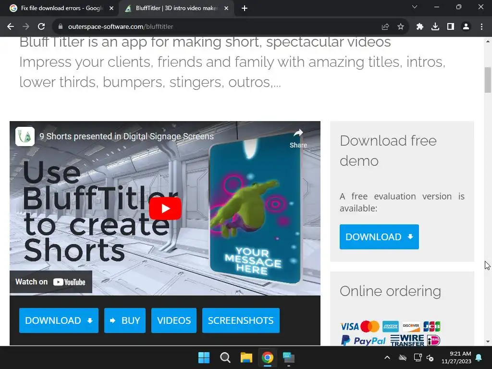Click the forward navigation arrow
The width and height of the screenshot is (492, 369).
(26, 27)
